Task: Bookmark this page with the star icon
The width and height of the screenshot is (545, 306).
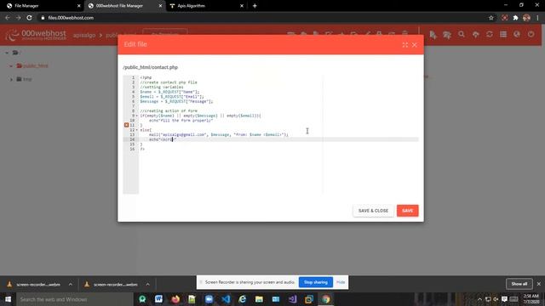Action: click(490, 18)
